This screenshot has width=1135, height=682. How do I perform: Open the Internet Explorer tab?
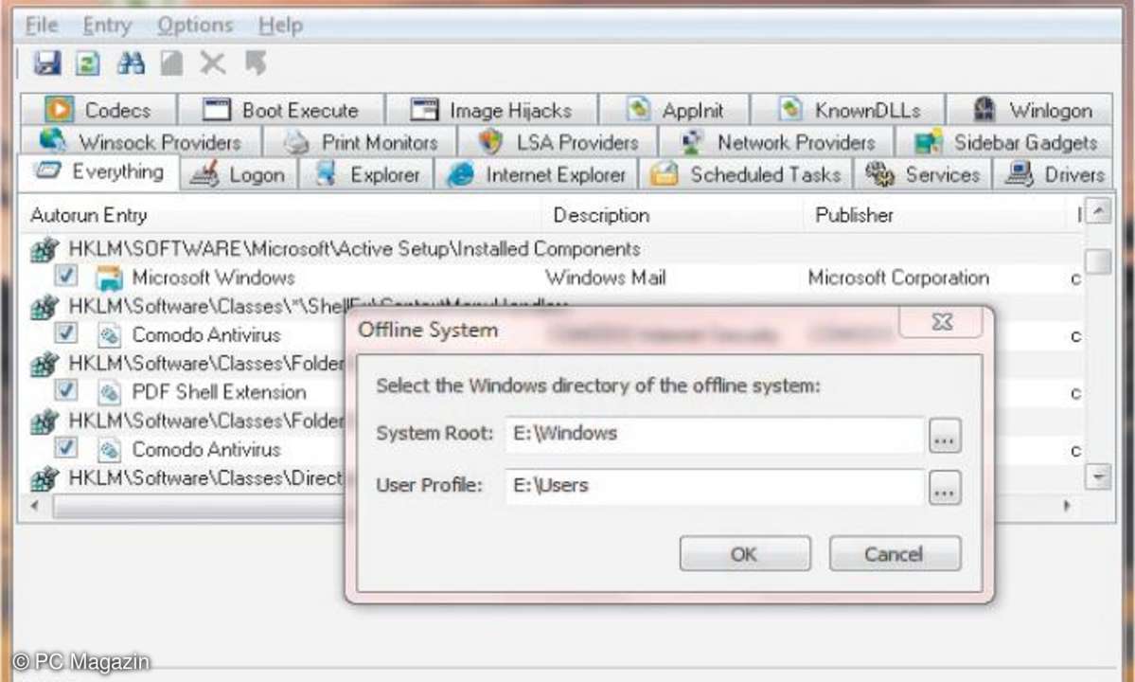pos(537,174)
